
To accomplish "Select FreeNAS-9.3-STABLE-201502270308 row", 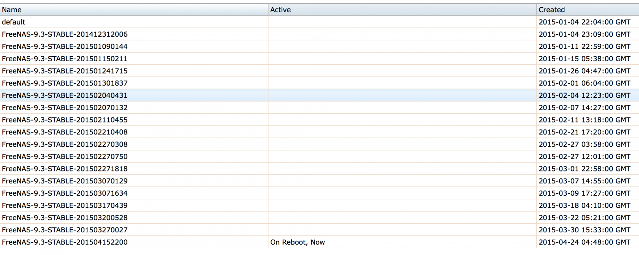I will point(319,144).
